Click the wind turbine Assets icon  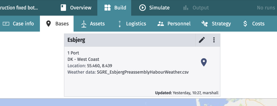(84, 24)
